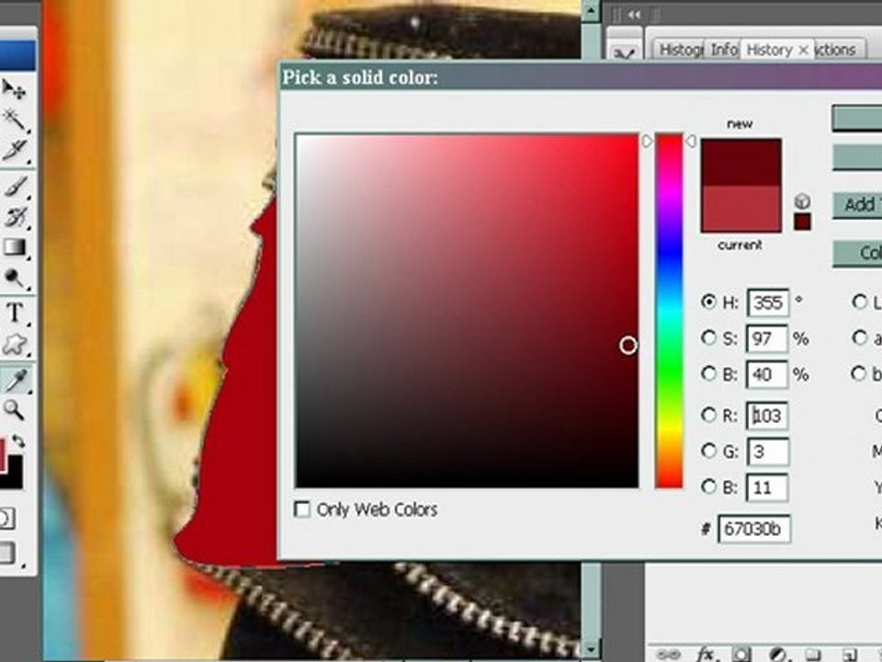Select the History Brush tool

tap(15, 217)
